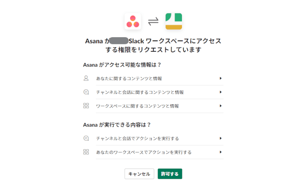This screenshot has width=306, height=182.
Task: Select the チャンネルと会話でアクションを実行する row
Action: (x=137, y=138)
